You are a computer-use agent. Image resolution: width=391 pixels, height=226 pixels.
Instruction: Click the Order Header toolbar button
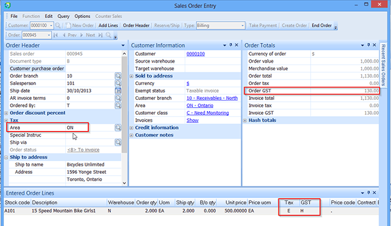pos(136,25)
